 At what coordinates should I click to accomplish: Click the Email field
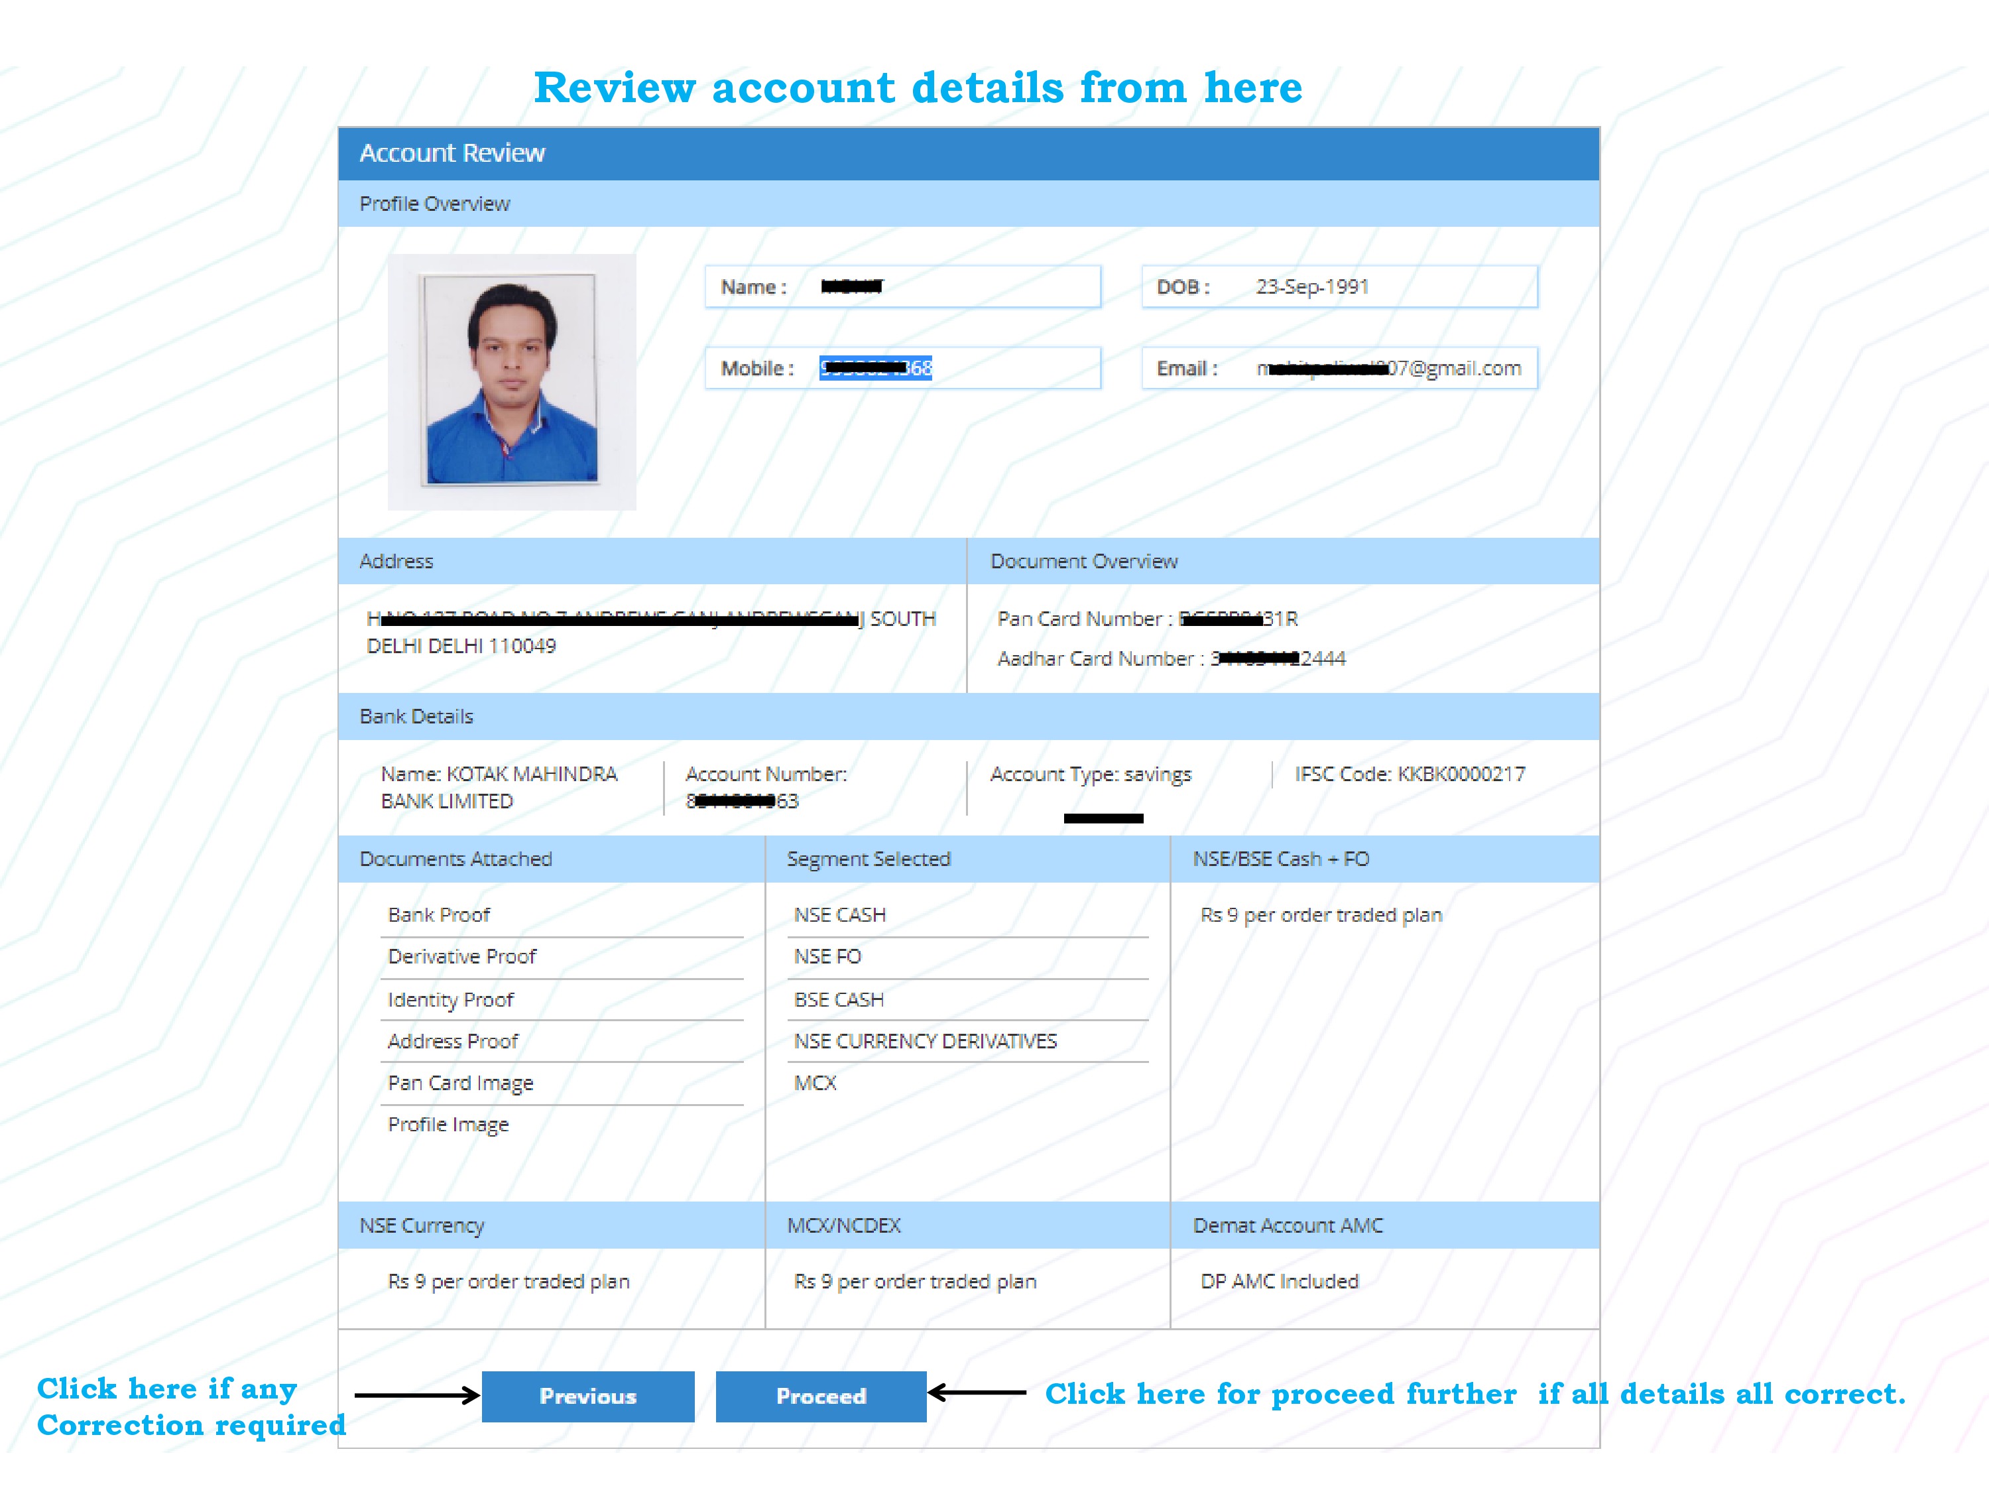[1339, 368]
